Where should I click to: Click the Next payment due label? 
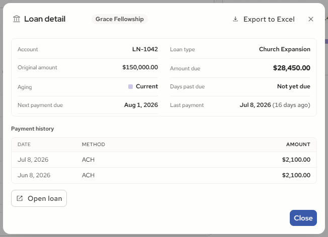tap(40, 105)
